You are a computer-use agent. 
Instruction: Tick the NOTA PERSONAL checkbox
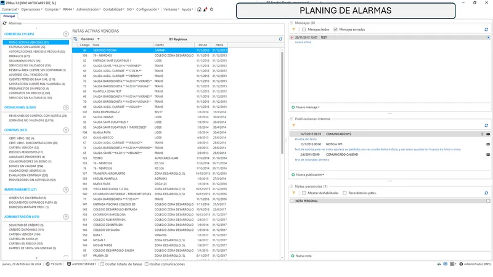coord(488,201)
